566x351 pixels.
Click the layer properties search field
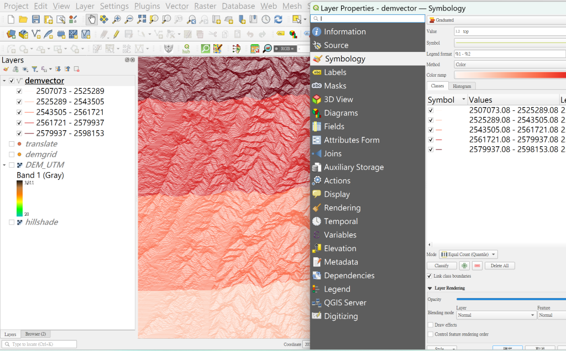[368, 18]
